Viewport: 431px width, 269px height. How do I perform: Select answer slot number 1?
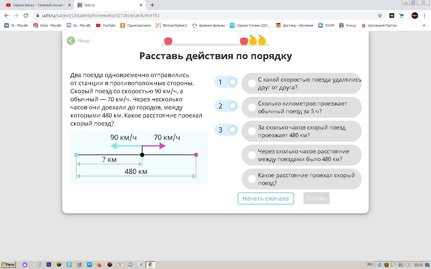point(227,82)
